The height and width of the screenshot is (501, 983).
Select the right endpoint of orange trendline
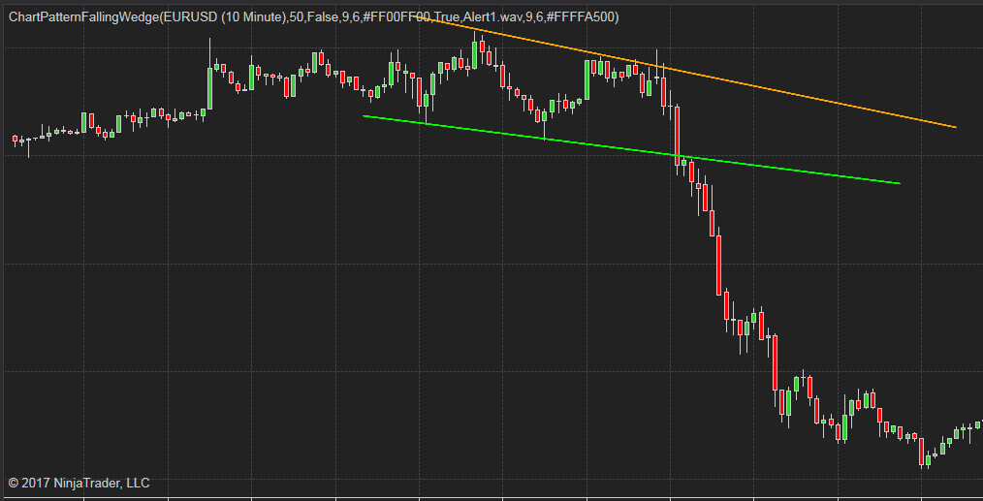click(956, 127)
